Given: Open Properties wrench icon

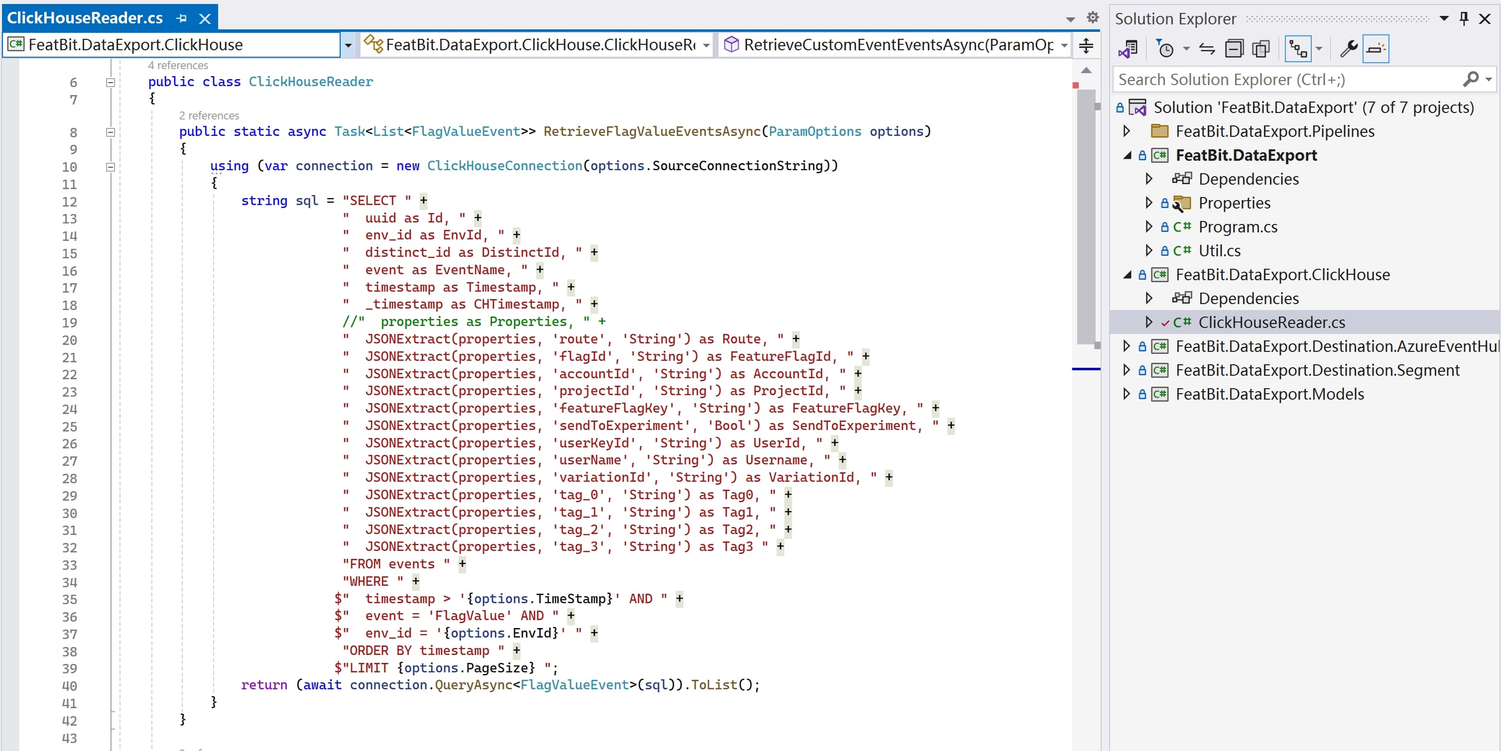Looking at the screenshot, I should 1348,49.
